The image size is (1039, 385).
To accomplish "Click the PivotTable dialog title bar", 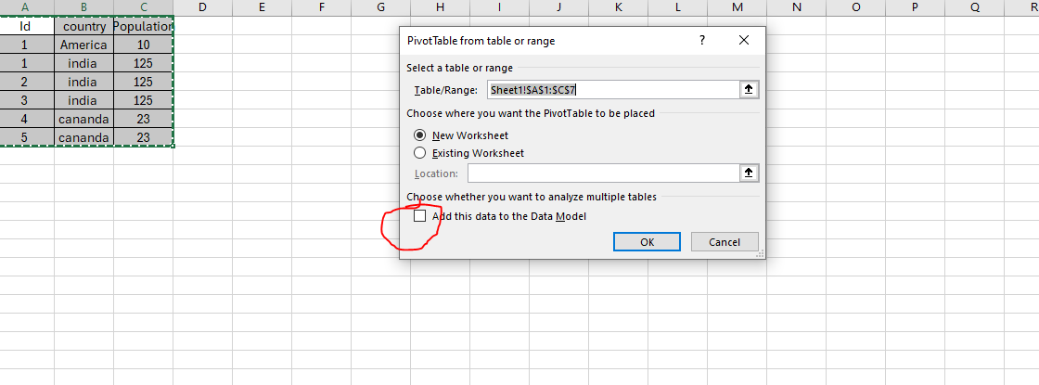I will [538, 41].
